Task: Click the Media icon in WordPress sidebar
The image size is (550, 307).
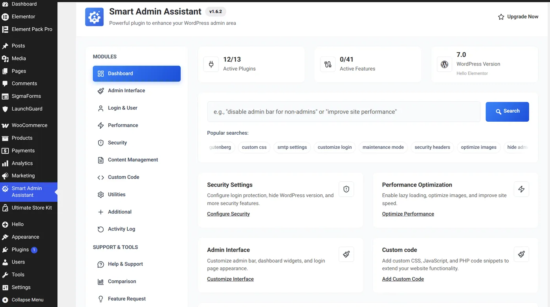Action: [x=5, y=58]
